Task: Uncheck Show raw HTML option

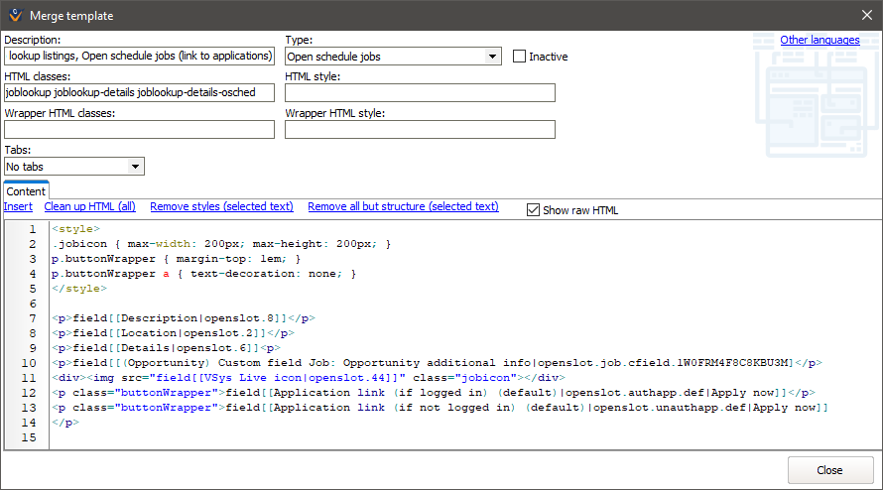Action: pyautogui.click(x=534, y=209)
